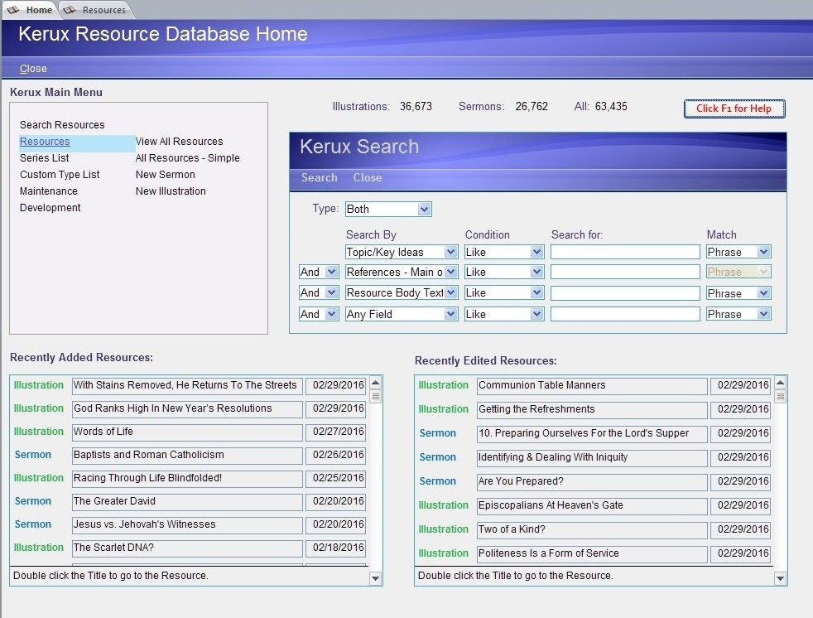Open And operator dropdown for Resource Body Text row
Viewport: 813px width, 618px height.
click(x=331, y=292)
